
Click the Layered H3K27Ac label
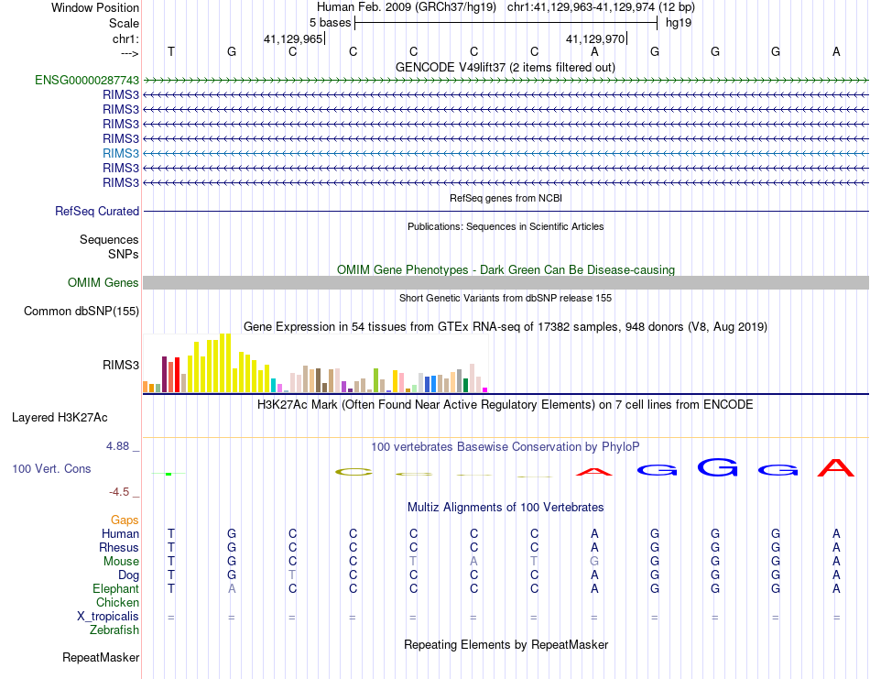click(60, 418)
